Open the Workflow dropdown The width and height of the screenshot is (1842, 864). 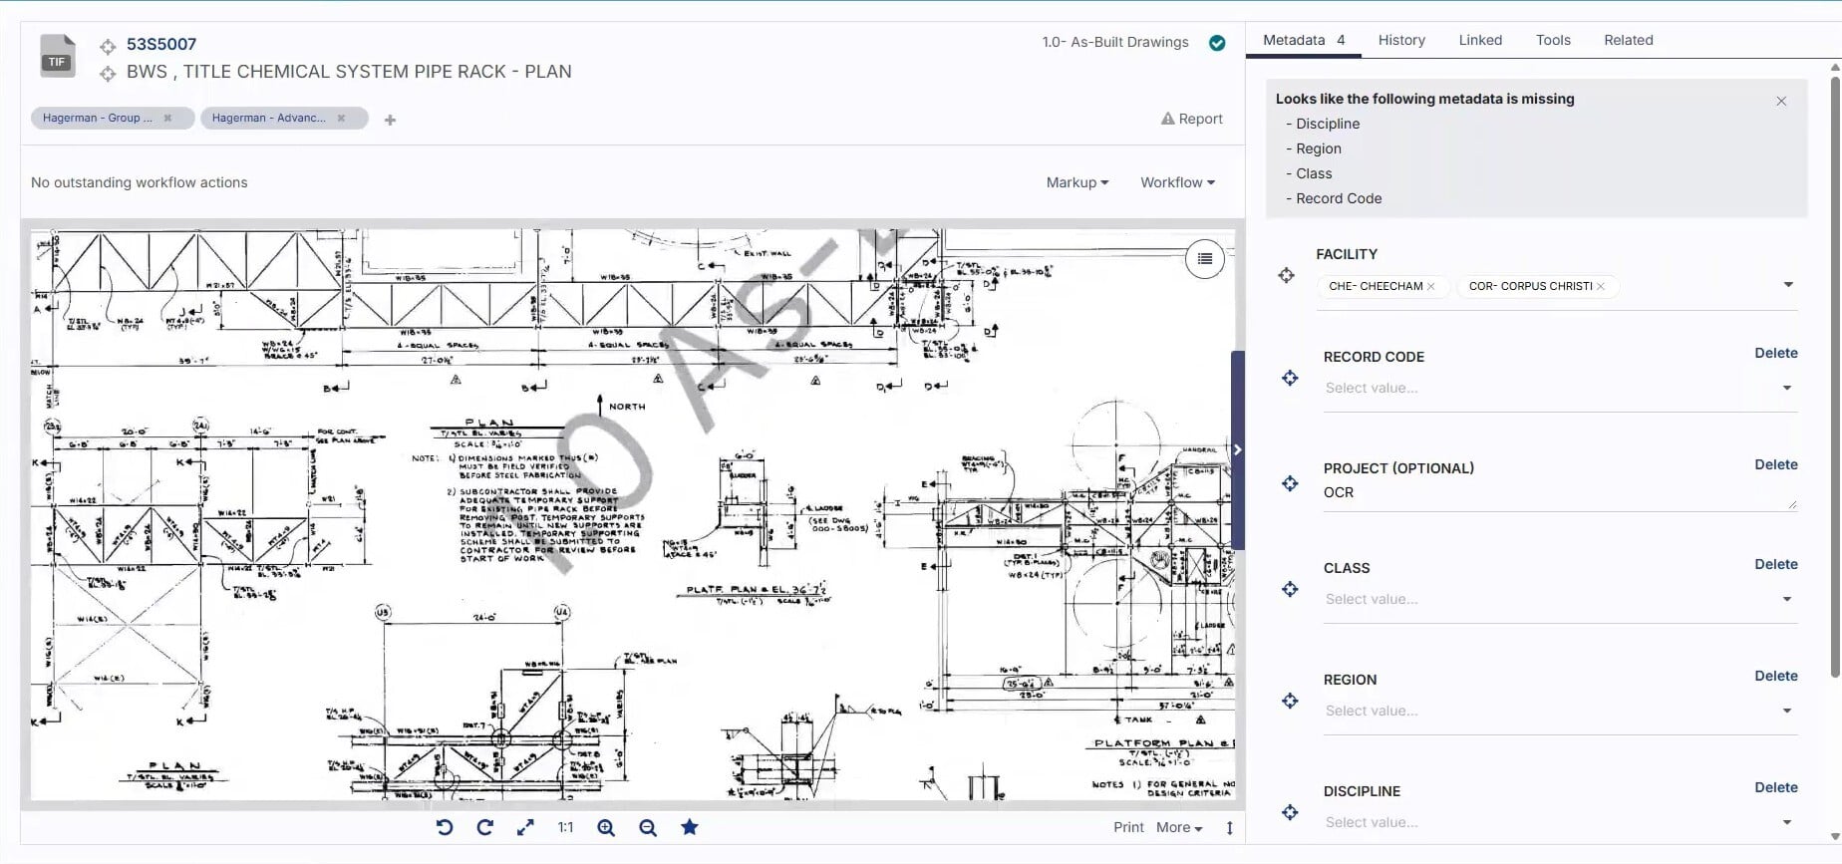1177,182
